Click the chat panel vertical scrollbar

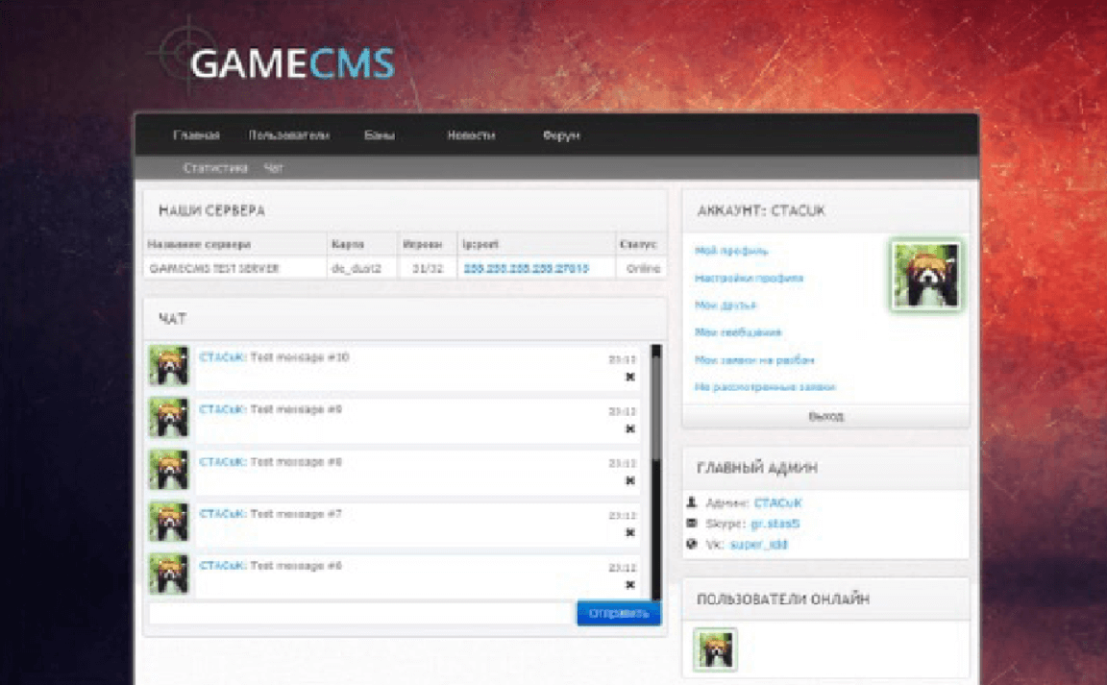[x=655, y=471]
